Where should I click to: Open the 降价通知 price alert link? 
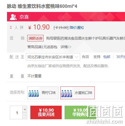pos(77,28)
